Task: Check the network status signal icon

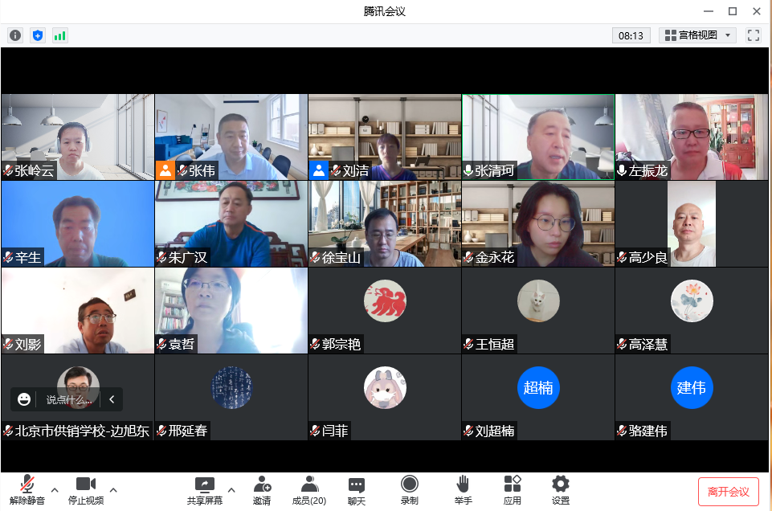Action: pyautogui.click(x=59, y=35)
